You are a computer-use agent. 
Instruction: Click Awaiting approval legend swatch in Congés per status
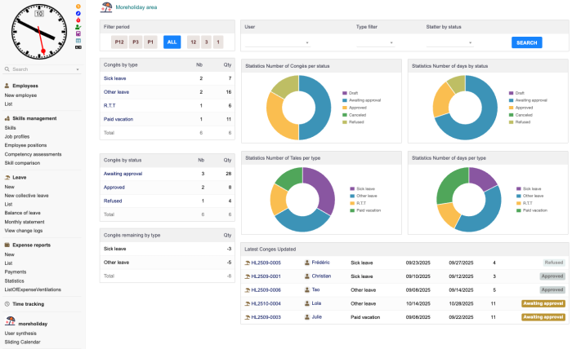tap(346, 100)
